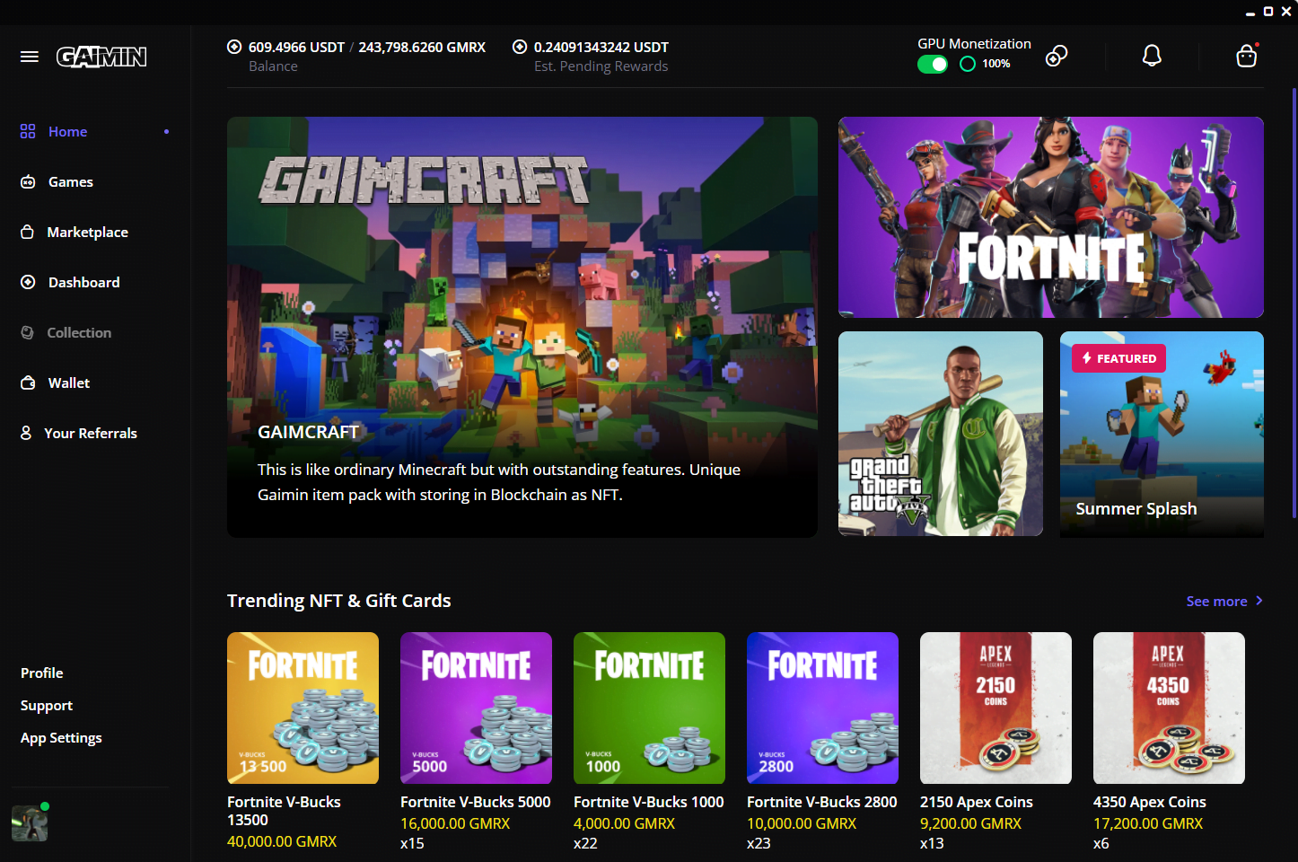Click the 609.4966 USDT balance value

coord(296,47)
